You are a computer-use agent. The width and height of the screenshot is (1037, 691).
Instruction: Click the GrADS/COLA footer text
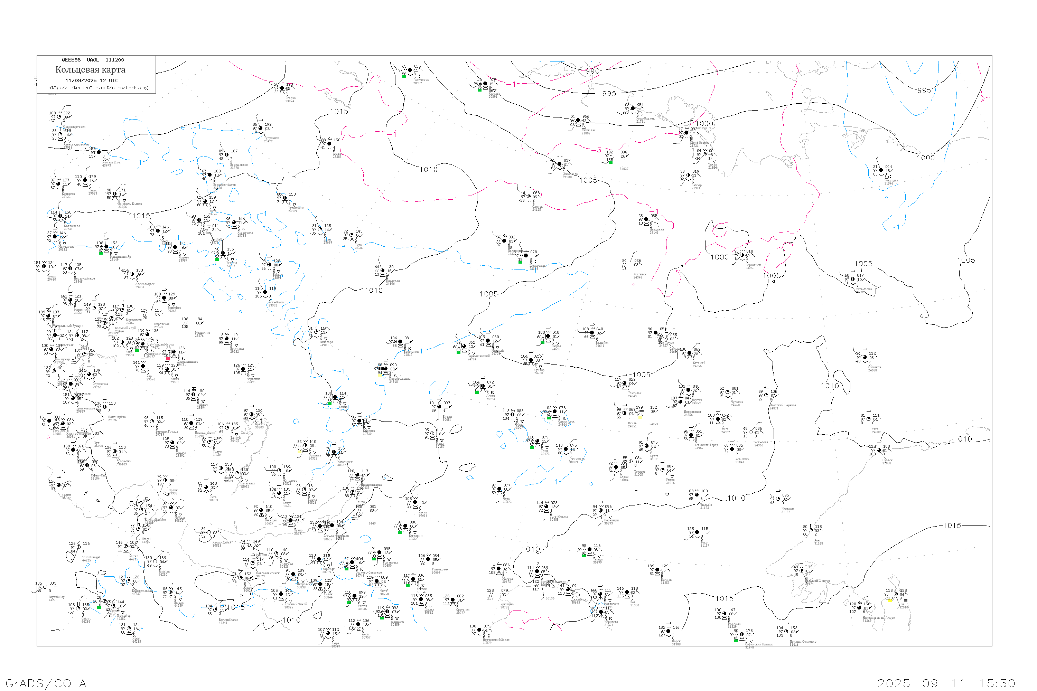tap(46, 683)
